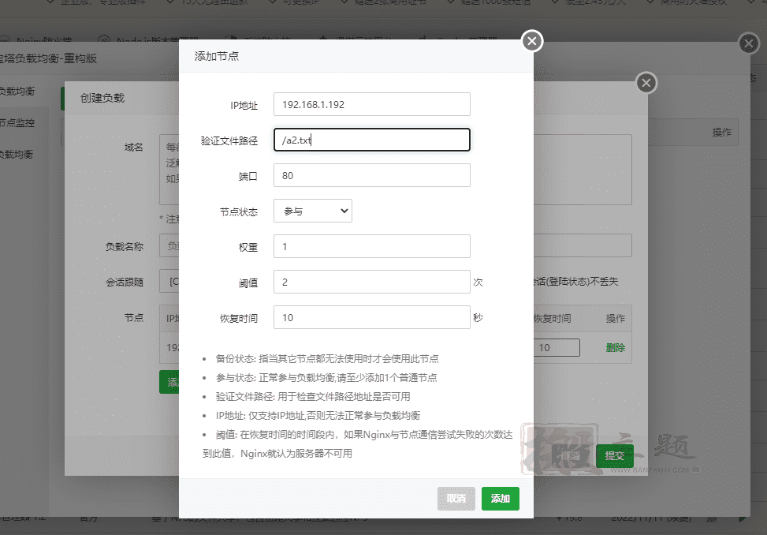Click 添加节点 dialog title
Image resolution: width=767 pixels, height=535 pixels.
point(217,56)
